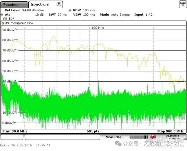This screenshot has height=151, width=187.
Task: Click the yellow 1Pk Max trace indicator
Action: pyautogui.click(x=3, y=23)
